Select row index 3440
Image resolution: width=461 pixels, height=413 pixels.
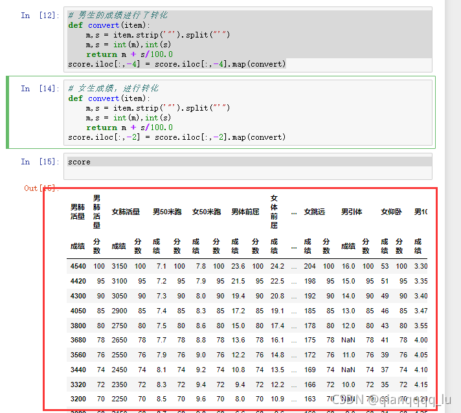78,370
